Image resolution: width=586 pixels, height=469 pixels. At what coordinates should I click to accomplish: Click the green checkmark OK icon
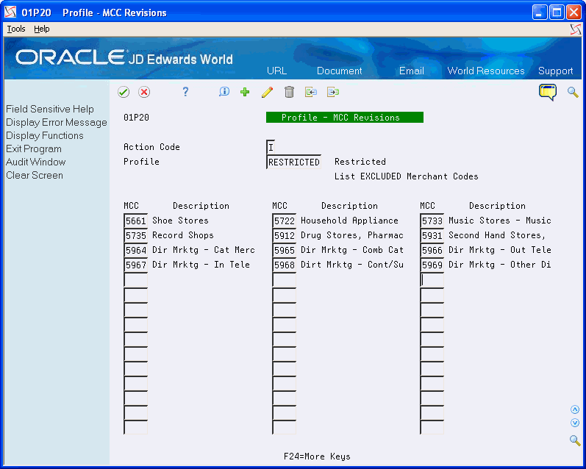124,92
